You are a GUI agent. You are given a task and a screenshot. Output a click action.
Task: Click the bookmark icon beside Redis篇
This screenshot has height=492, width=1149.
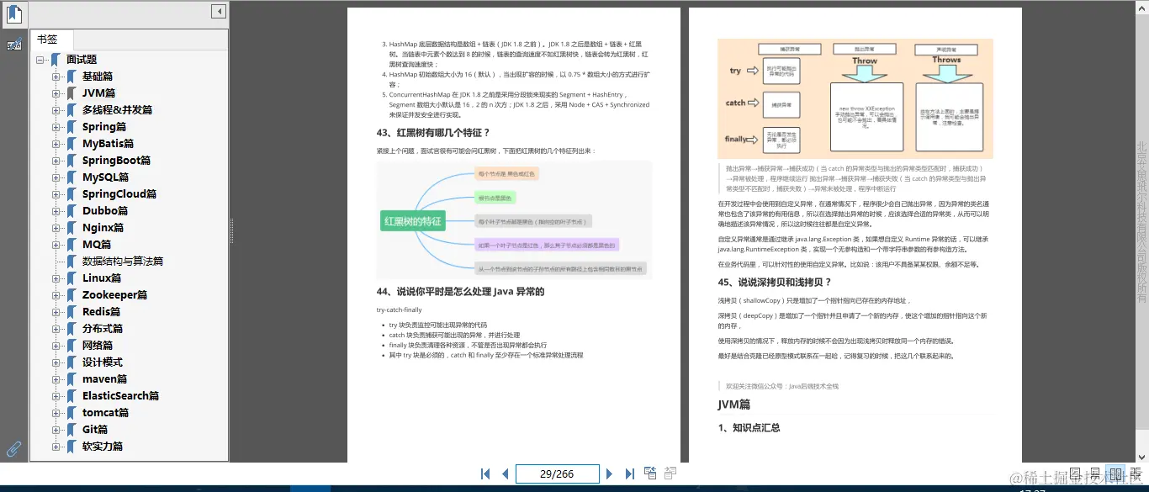coord(71,312)
